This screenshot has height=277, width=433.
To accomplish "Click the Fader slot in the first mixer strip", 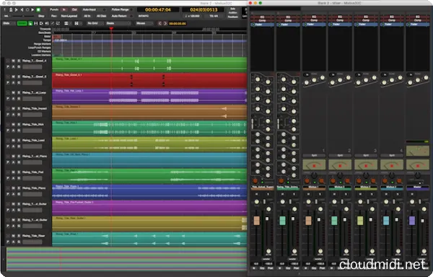I will [x=262, y=25].
